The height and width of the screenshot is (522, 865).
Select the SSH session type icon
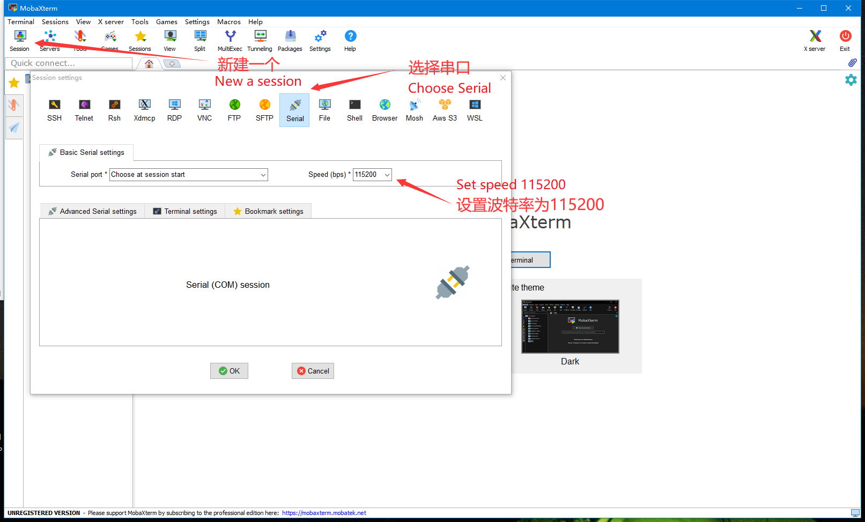pos(54,110)
